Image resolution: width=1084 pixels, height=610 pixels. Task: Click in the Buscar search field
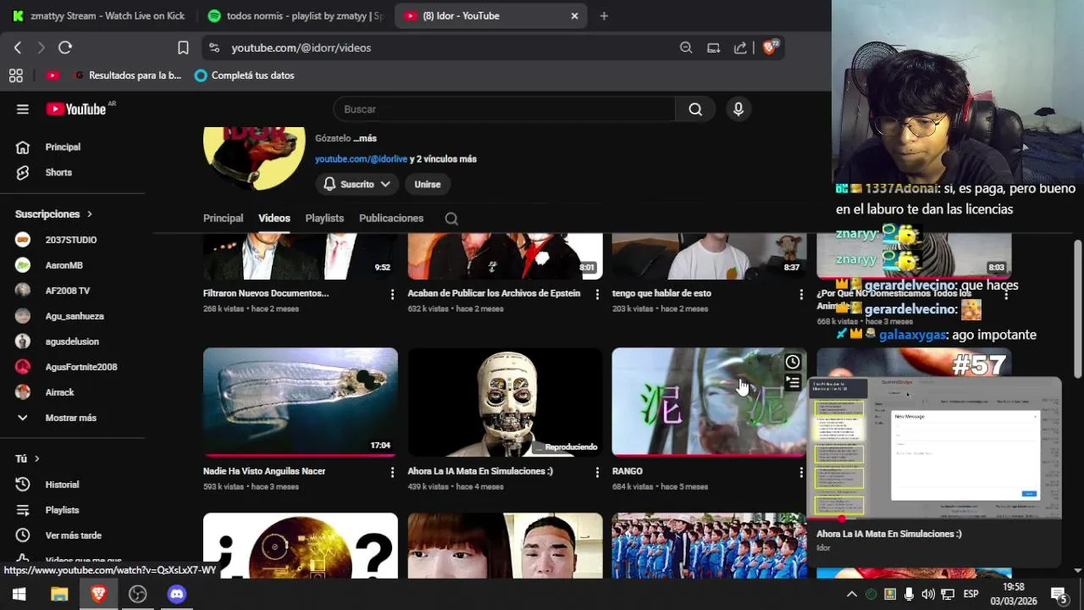[x=505, y=108]
